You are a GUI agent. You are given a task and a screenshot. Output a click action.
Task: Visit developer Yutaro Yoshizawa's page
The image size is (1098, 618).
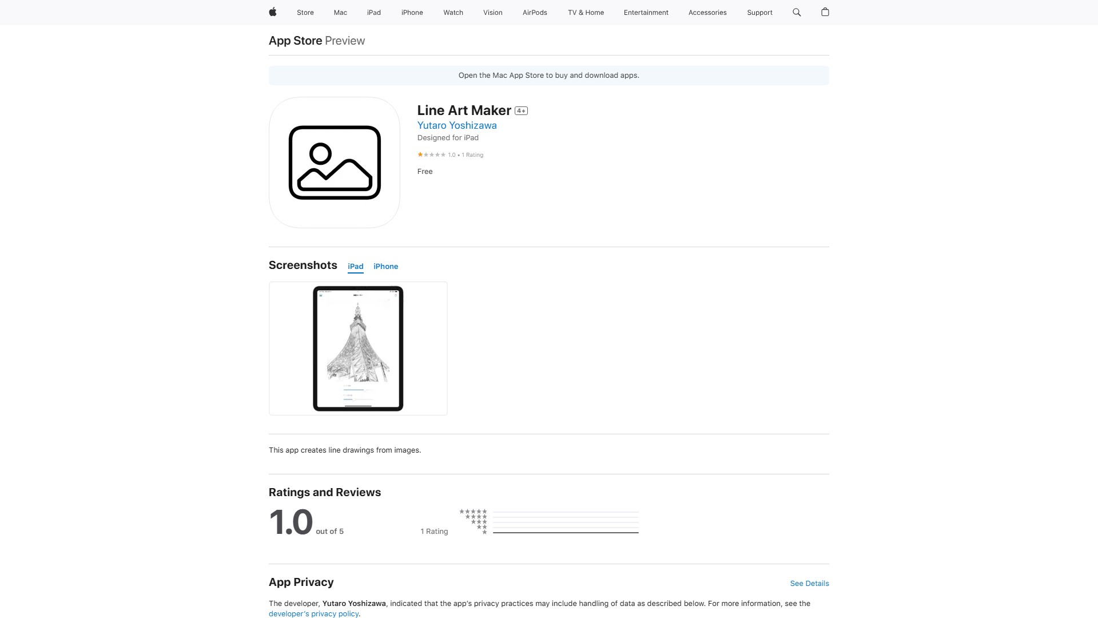pos(457,125)
